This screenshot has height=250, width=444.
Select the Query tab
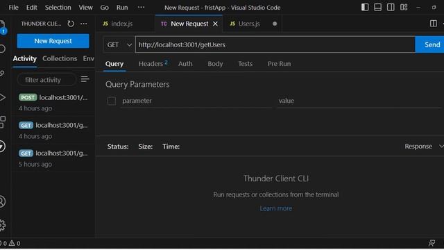(x=114, y=64)
